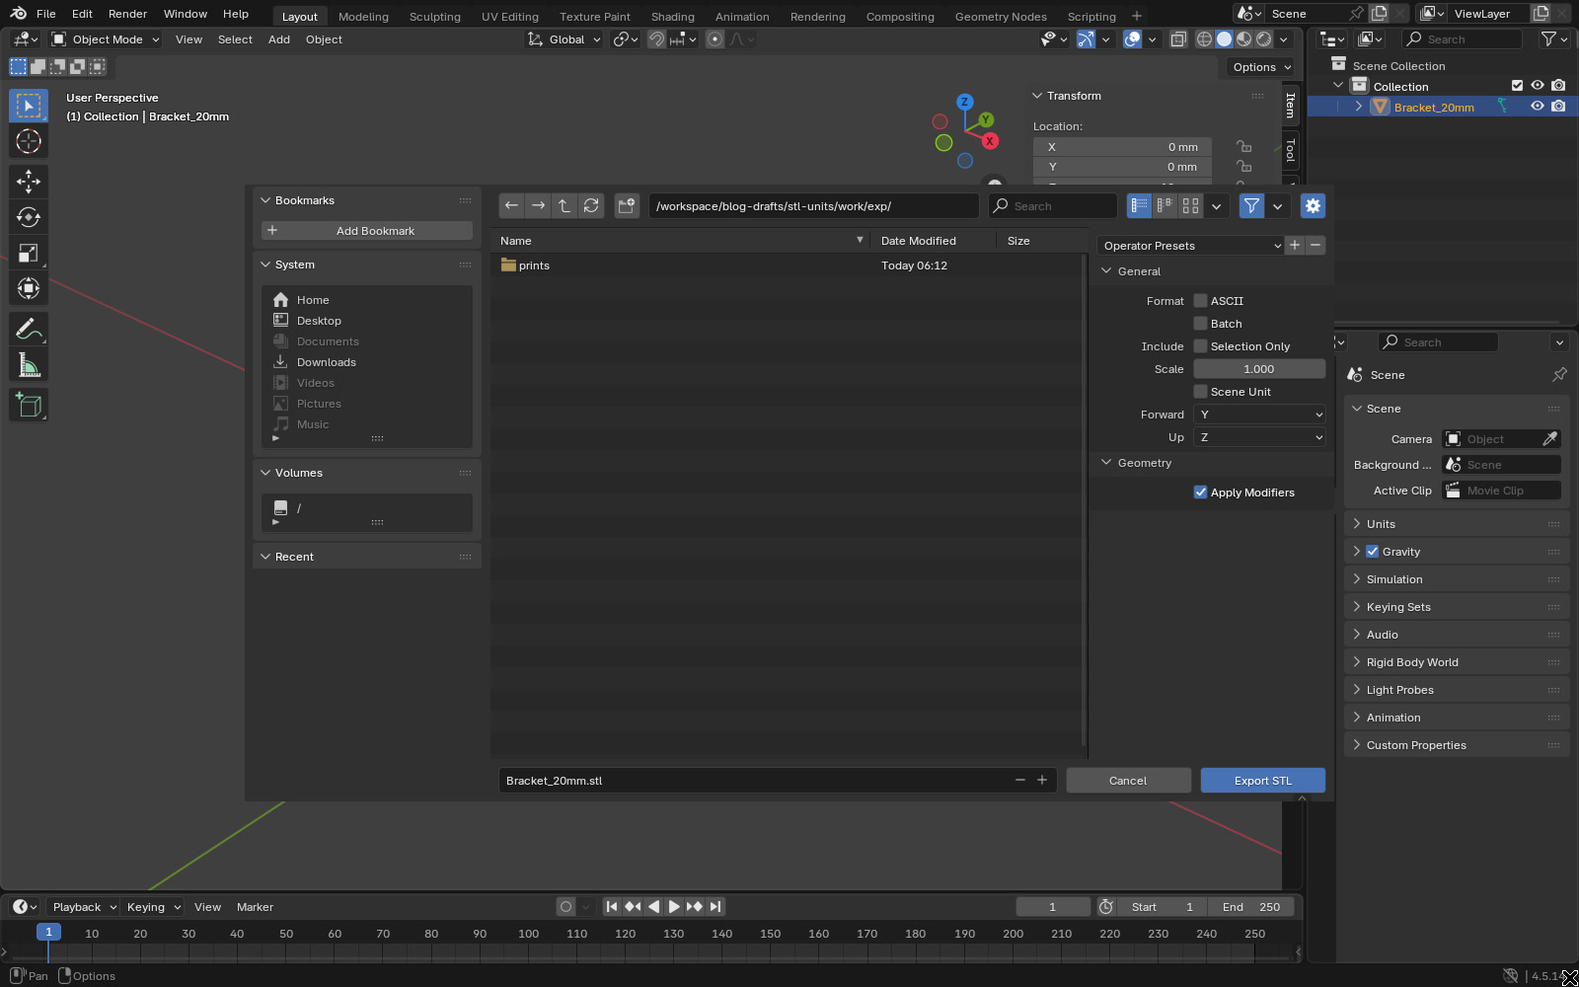Switch to vertical list display mode
1579x987 pixels.
tap(1140, 205)
